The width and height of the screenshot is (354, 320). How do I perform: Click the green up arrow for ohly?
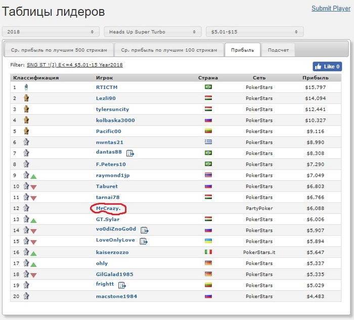pyautogui.click(x=34, y=264)
